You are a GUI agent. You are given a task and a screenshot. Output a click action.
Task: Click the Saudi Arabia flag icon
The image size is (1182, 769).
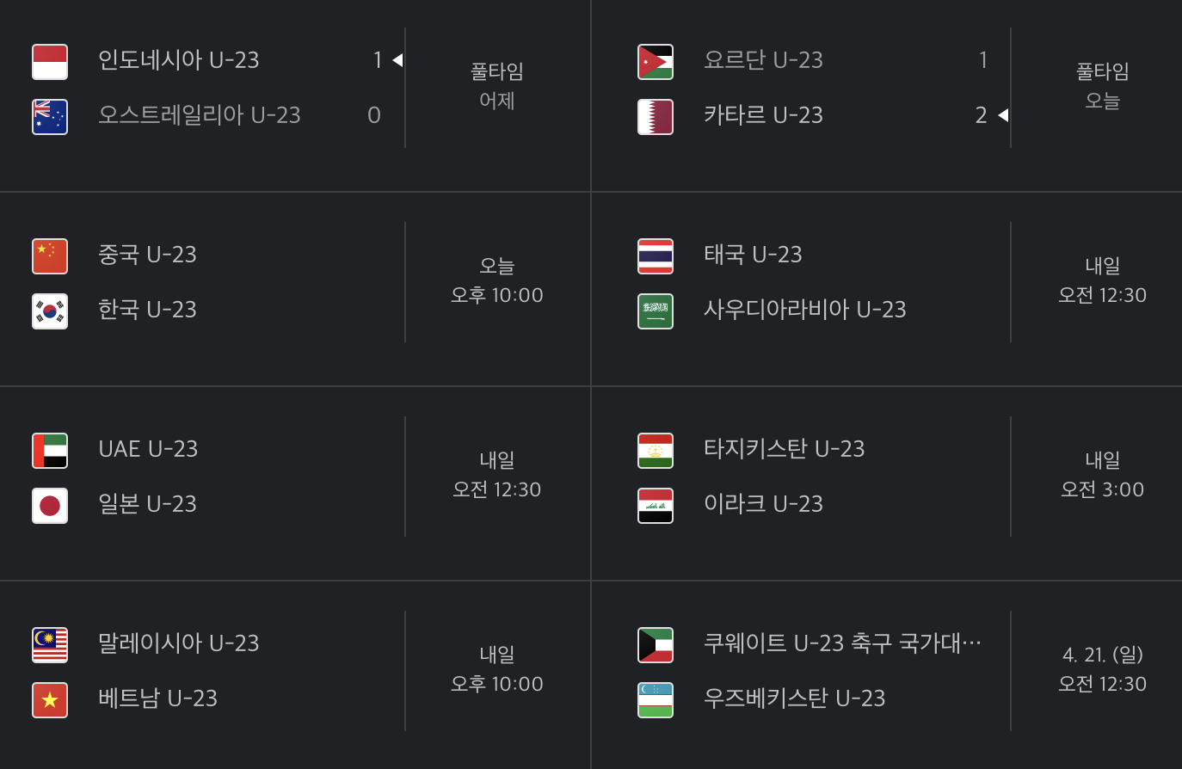tap(656, 311)
